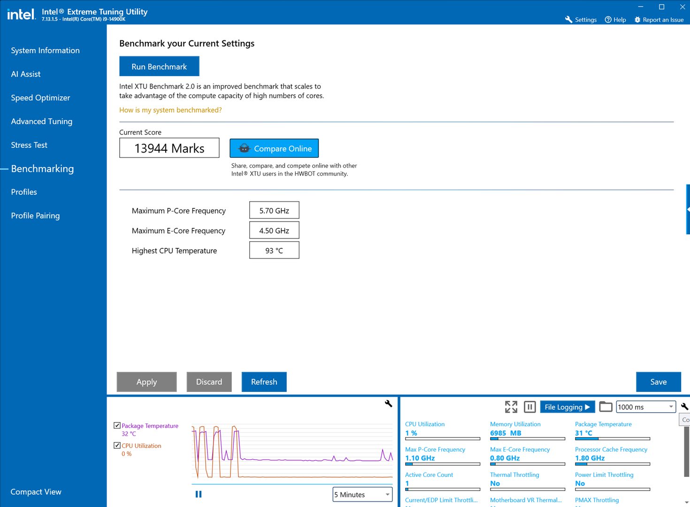Pause the graph playback
Screen dimensions: 690x507
click(x=199, y=494)
